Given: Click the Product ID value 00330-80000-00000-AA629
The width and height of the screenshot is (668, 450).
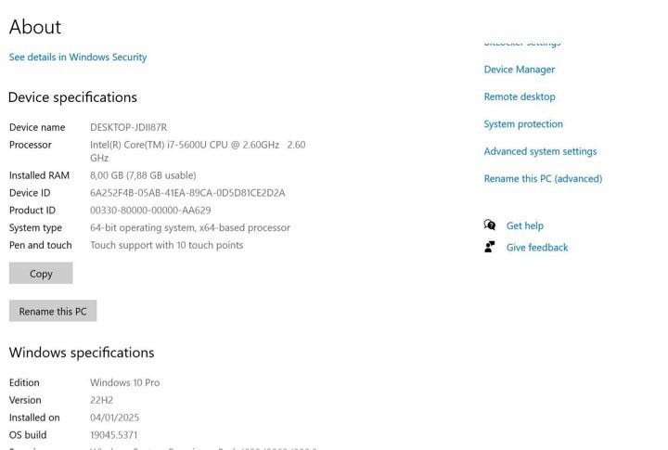Looking at the screenshot, I should click(150, 211).
